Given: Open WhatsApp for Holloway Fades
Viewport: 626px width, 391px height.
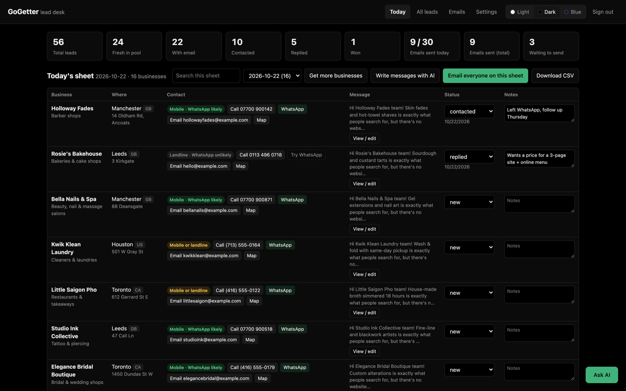Looking at the screenshot, I should point(292,109).
